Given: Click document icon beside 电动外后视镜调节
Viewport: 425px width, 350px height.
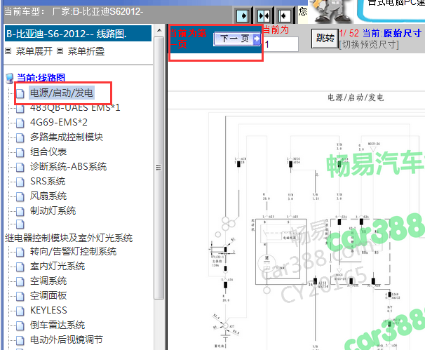Looking at the screenshot, I should click(20, 340).
